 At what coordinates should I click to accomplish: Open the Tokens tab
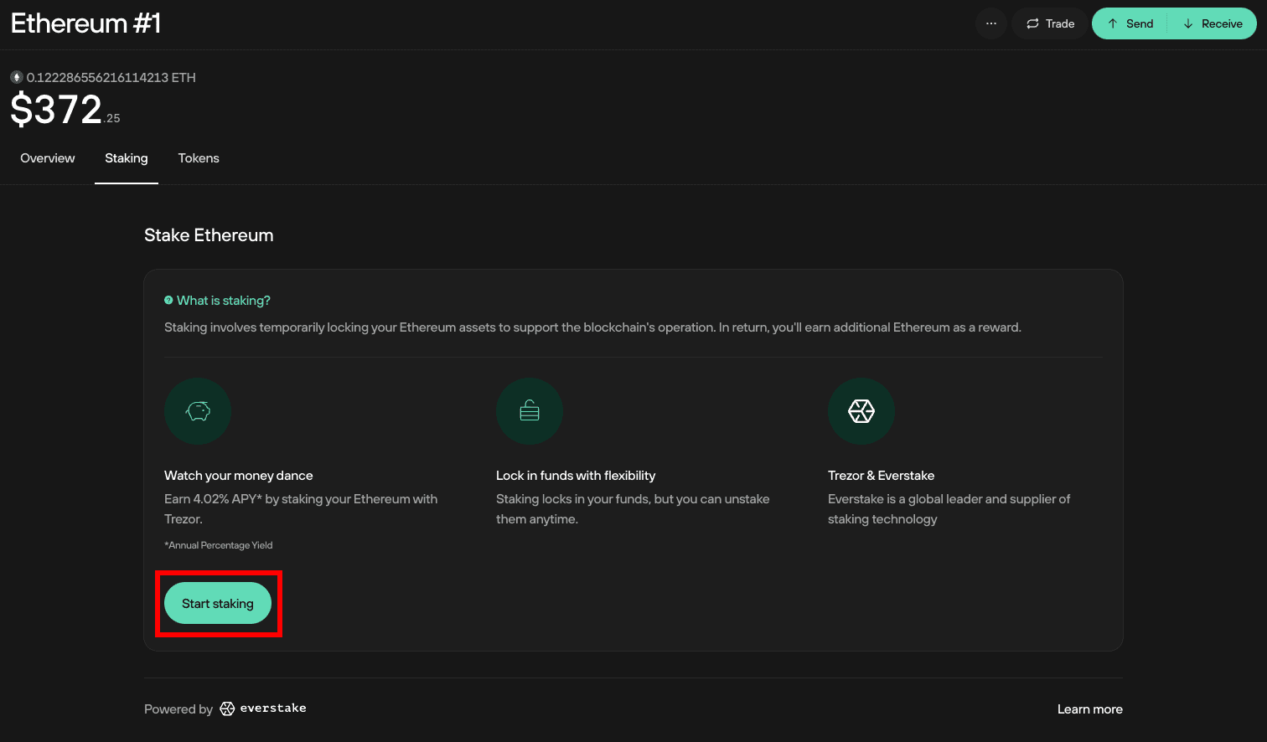(199, 158)
